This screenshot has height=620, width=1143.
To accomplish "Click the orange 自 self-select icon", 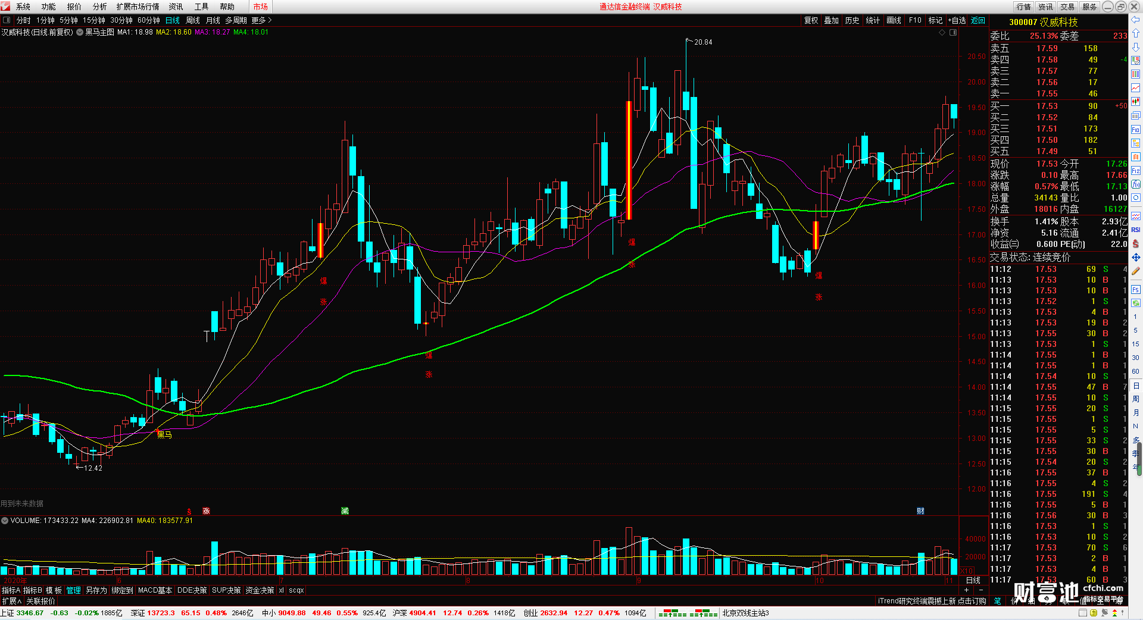I will pyautogui.click(x=1135, y=157).
